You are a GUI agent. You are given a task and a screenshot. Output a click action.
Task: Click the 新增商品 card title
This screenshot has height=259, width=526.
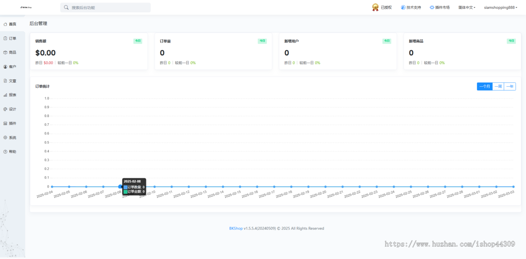(x=416, y=41)
